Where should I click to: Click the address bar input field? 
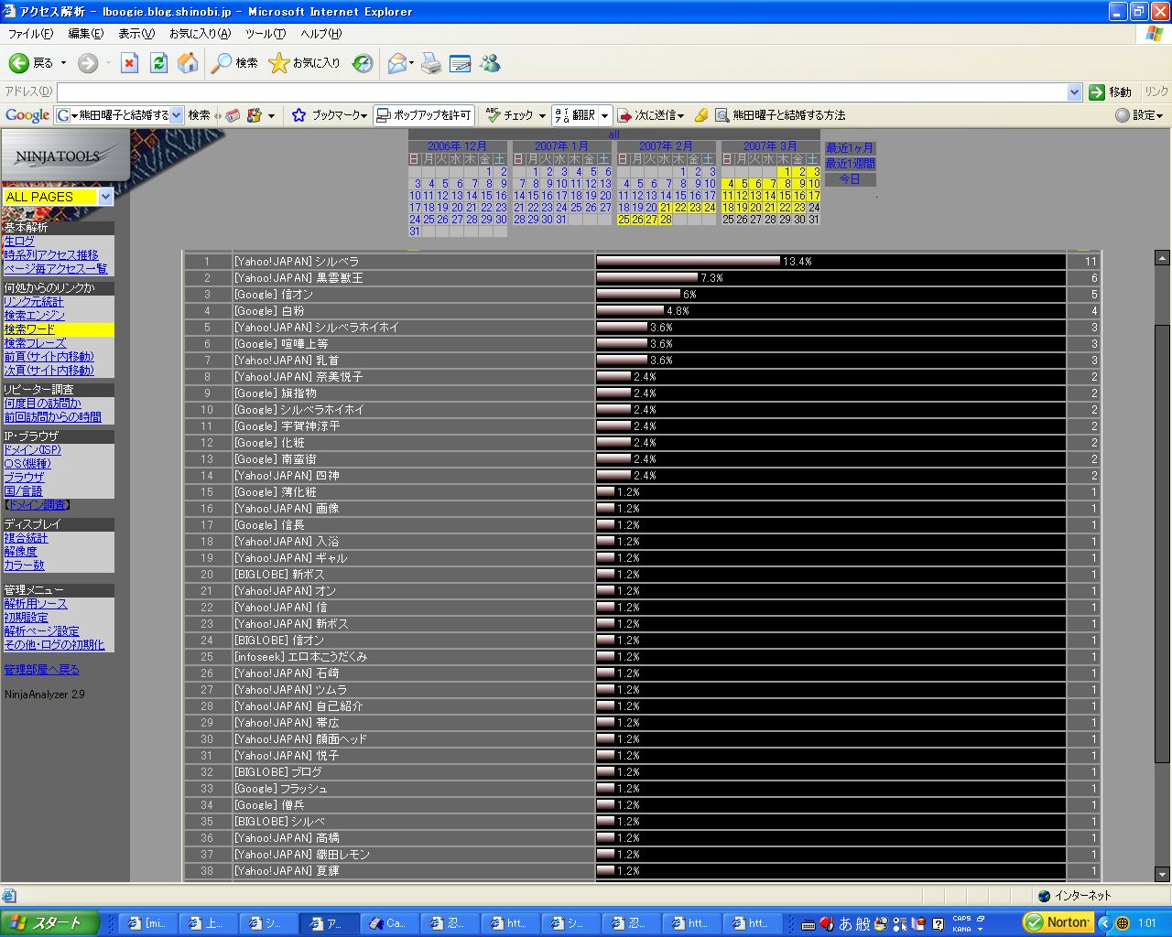[x=562, y=92]
